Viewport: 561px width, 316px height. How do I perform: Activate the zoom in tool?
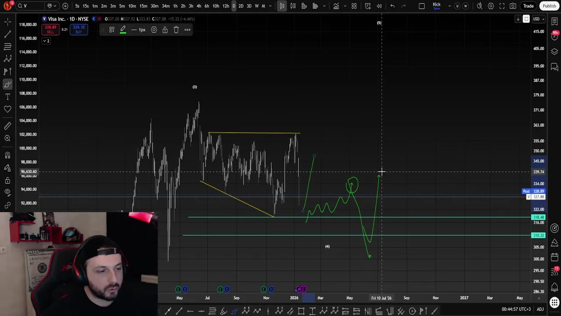click(x=7, y=138)
